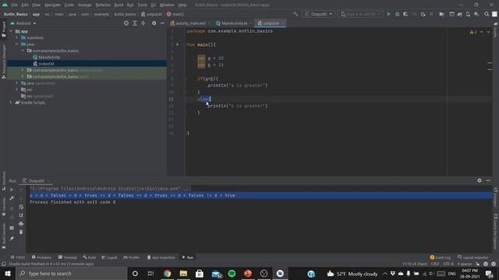Click the run gutter arrow beside fun main

coord(178,44)
